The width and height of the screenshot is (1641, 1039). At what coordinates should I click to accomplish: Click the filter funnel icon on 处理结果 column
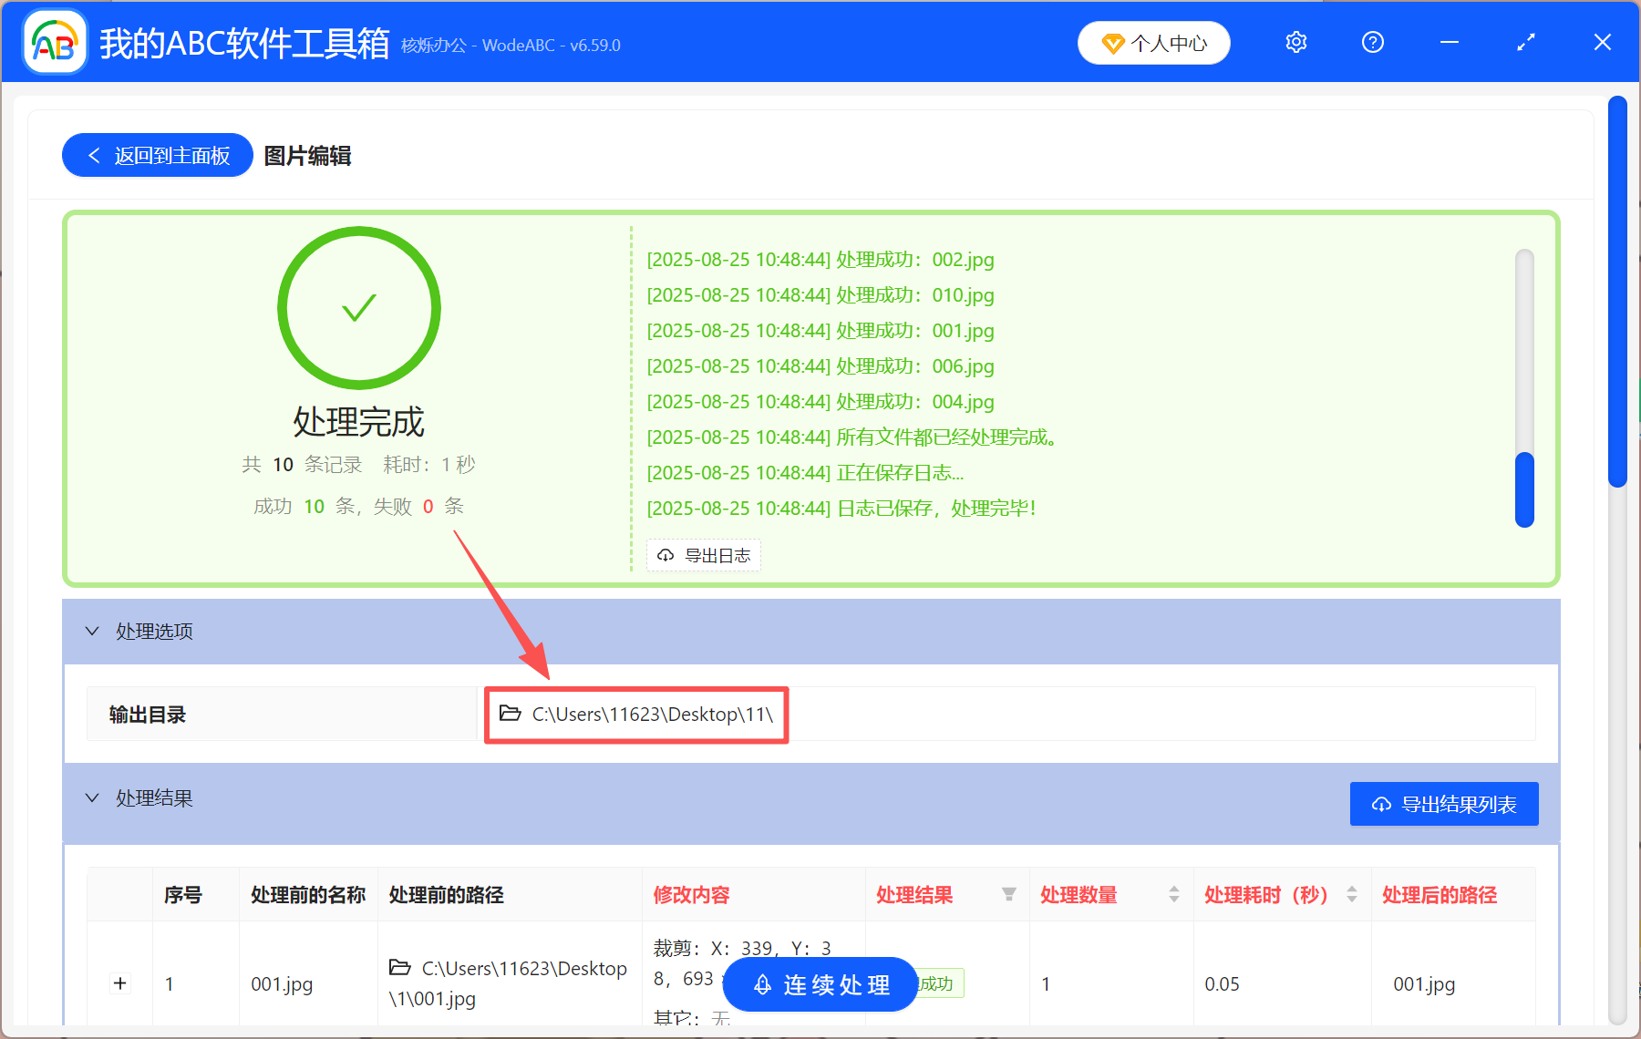pos(1009,894)
